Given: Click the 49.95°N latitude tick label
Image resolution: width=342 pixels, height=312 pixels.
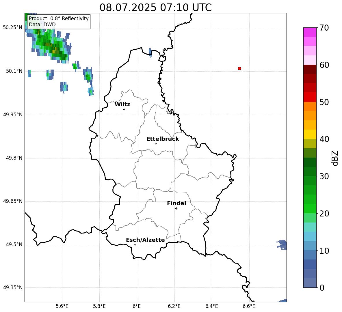Looking at the screenshot, I should [x=13, y=115].
